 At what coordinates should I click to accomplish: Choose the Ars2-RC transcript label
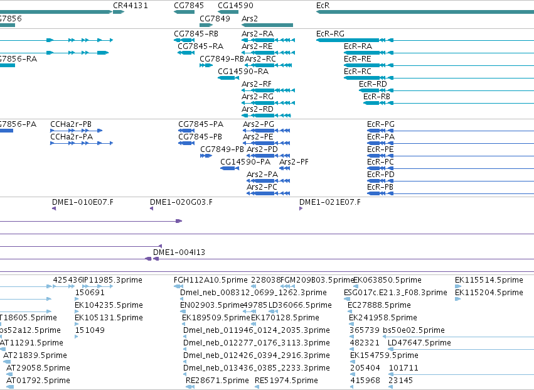coord(260,59)
